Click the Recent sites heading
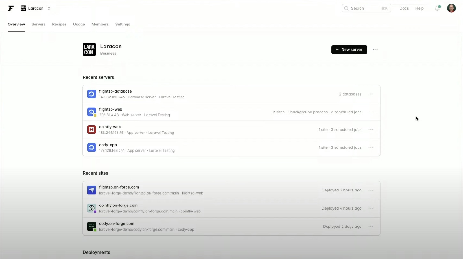463x259 pixels. tap(96, 173)
